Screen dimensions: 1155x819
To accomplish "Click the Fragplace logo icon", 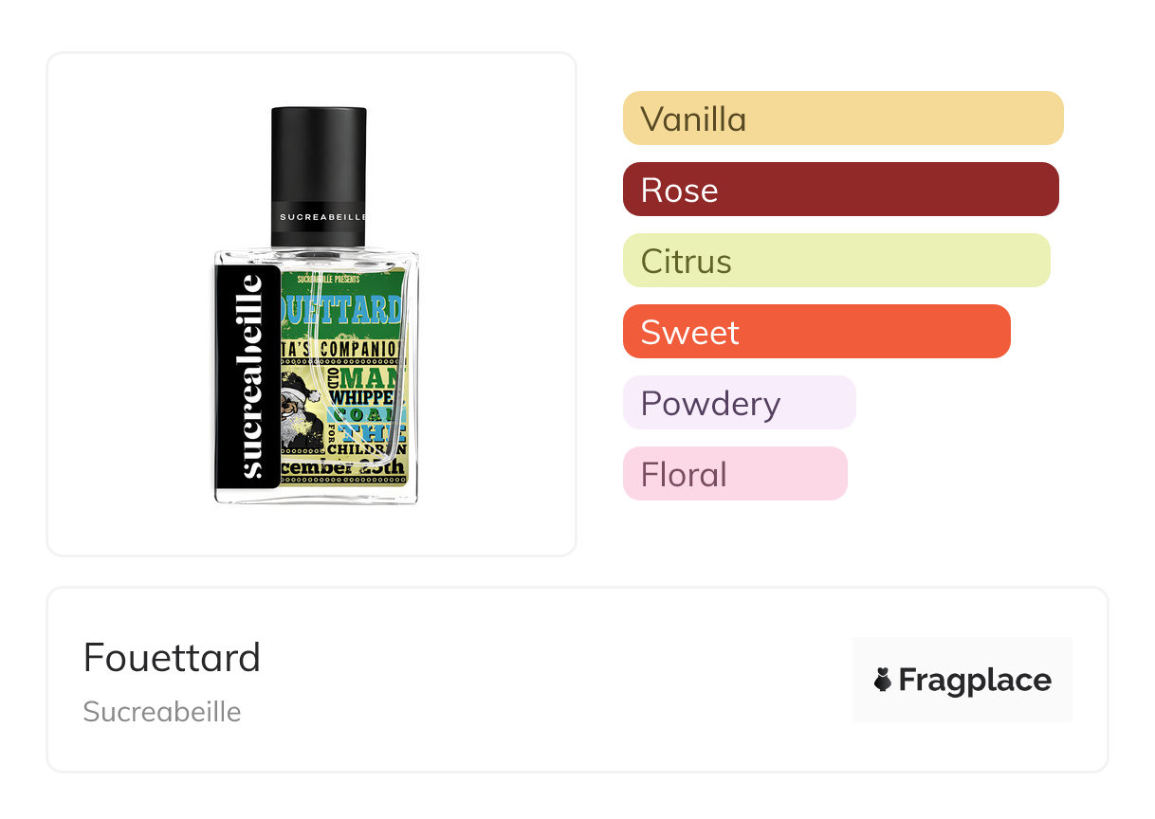I will [x=883, y=680].
